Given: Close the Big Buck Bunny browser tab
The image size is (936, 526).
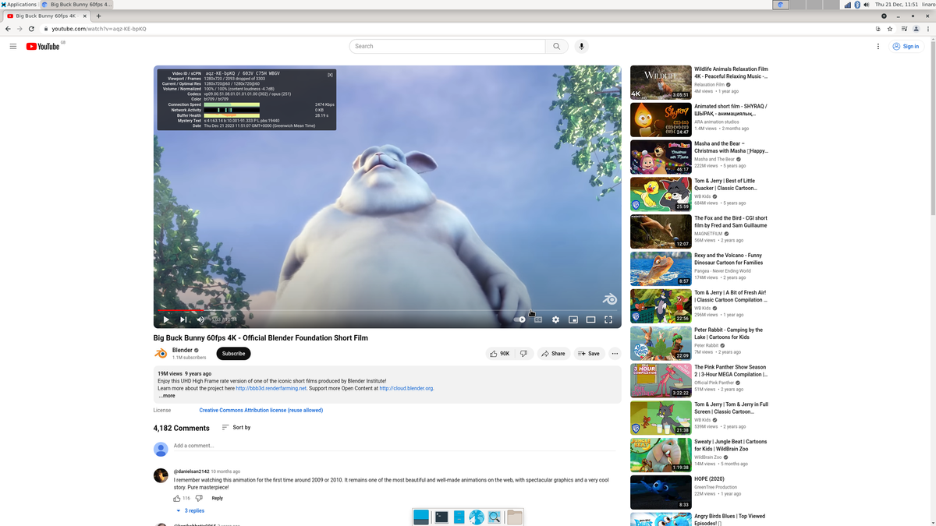Looking at the screenshot, I should 84,16.
